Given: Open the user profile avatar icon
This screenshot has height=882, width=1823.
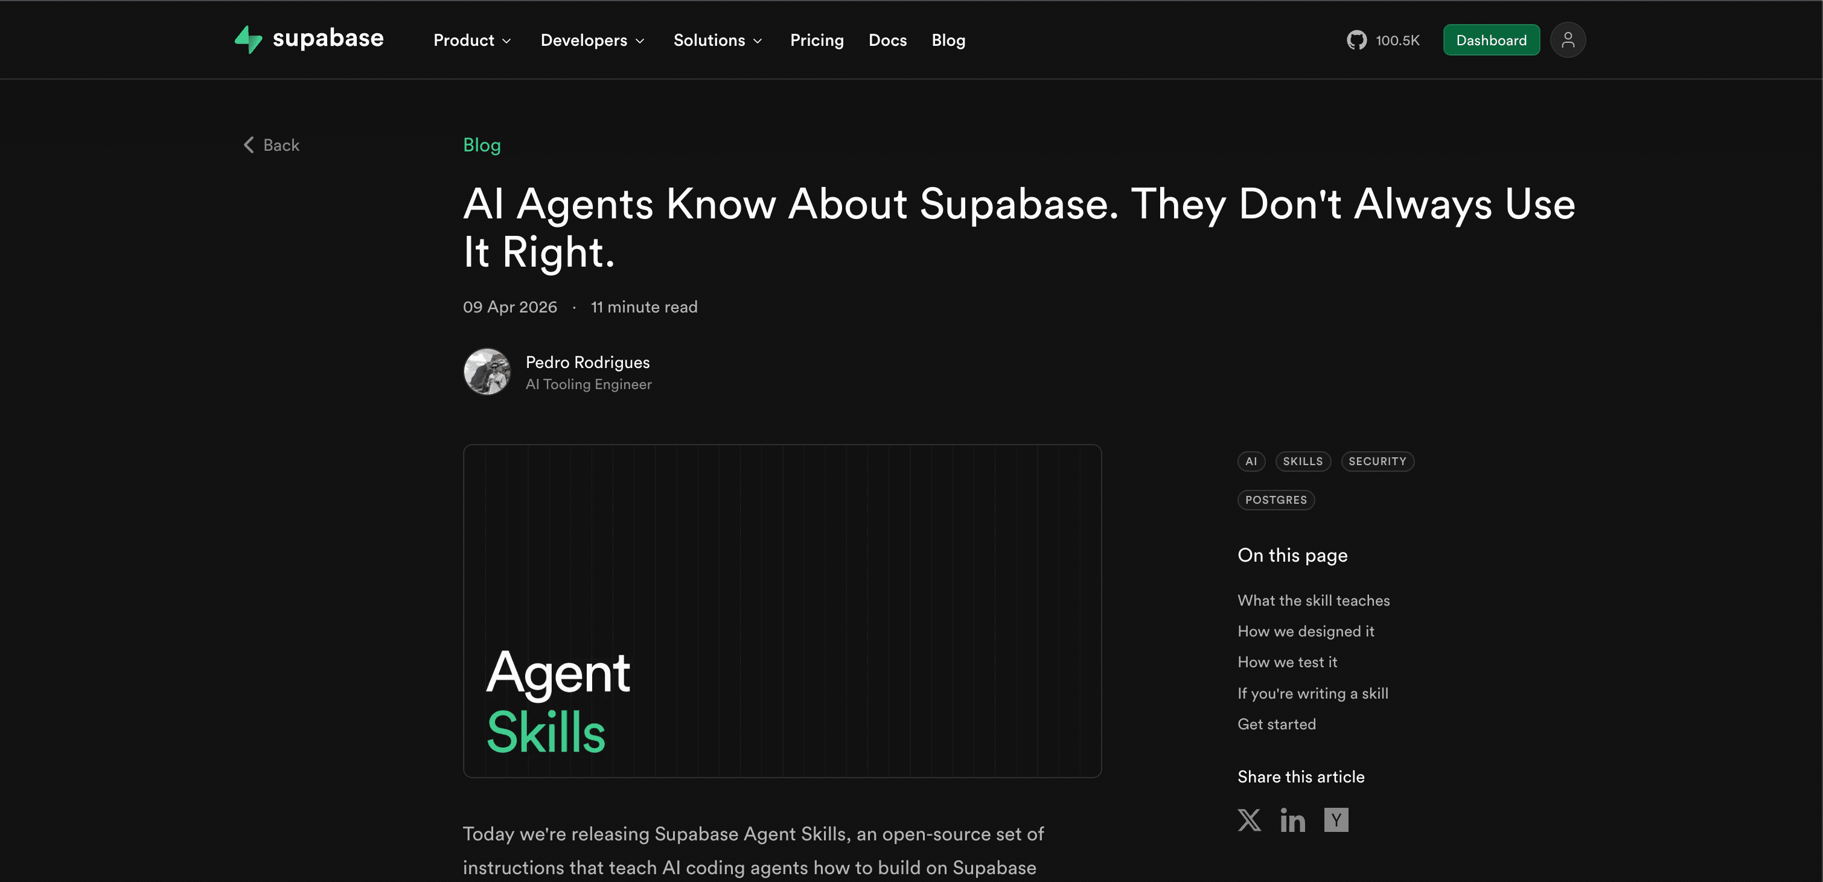Looking at the screenshot, I should [1568, 40].
